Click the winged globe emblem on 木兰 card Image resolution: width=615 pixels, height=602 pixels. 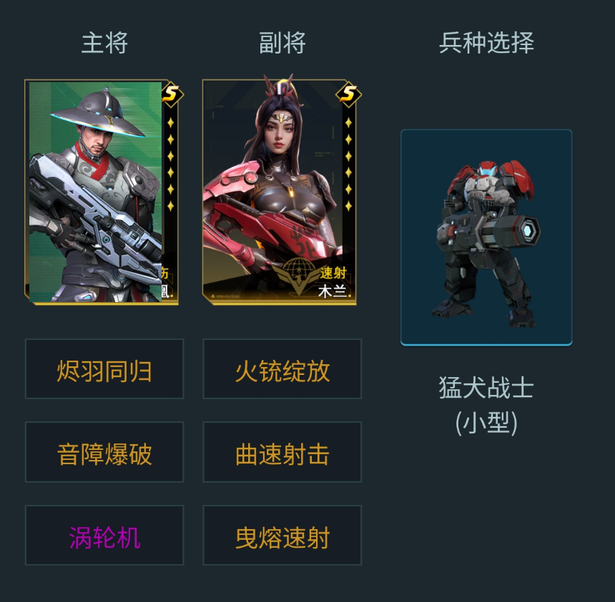point(299,276)
